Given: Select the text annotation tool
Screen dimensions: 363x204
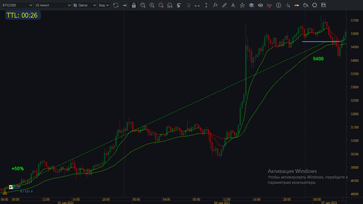Looking at the screenshot, I should pyautogui.click(x=233, y=5).
